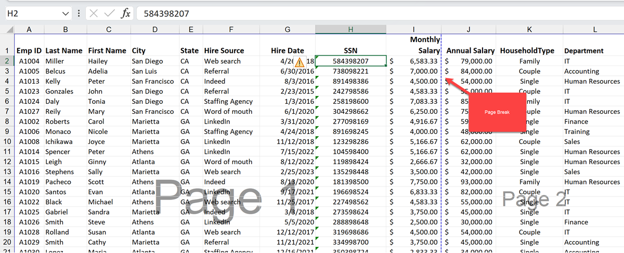This screenshot has width=624, height=253.
Task: Click hire date 11/12/2018
Action: (x=295, y=141)
